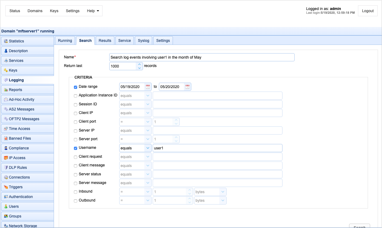Image resolution: width=382 pixels, height=228 pixels.
Task: Open calendar picker for end date
Action: pyautogui.click(x=187, y=87)
